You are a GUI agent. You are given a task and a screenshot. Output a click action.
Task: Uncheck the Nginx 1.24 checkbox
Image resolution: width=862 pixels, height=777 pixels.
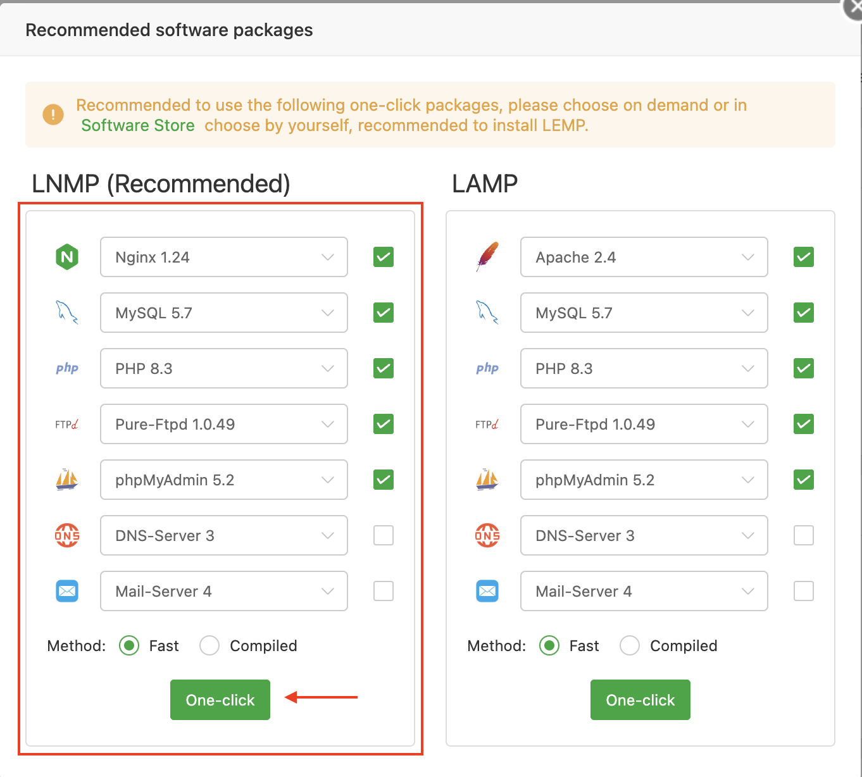click(384, 257)
